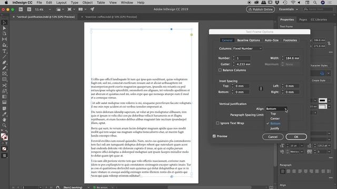
Task: Select the Line tool
Action: click(4, 57)
